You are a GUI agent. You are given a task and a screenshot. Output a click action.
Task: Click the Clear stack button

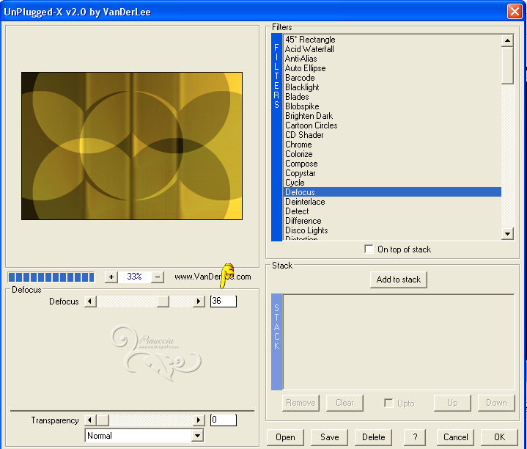pyautogui.click(x=344, y=403)
